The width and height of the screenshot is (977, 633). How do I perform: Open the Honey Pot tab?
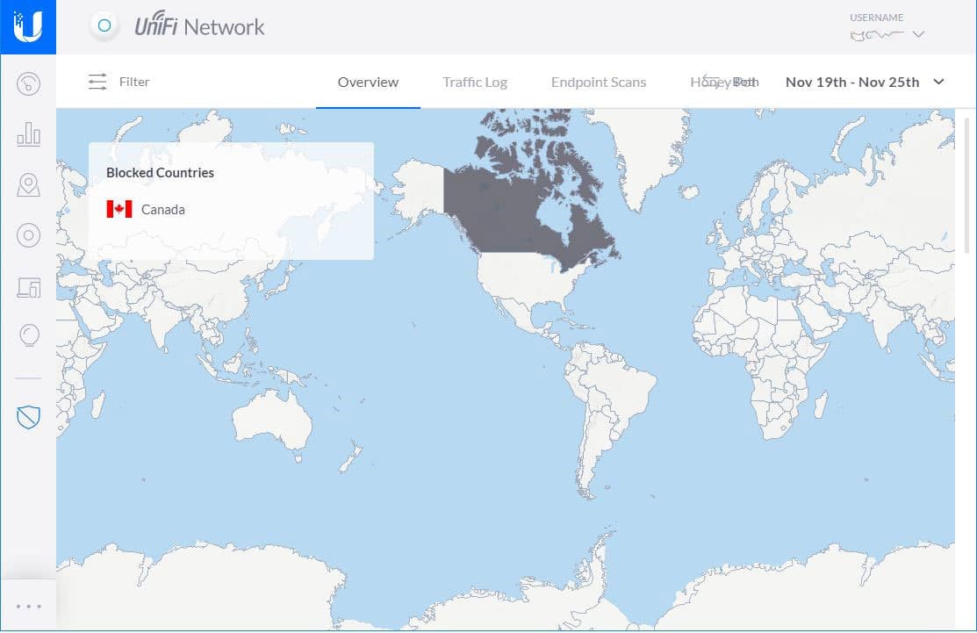[723, 82]
